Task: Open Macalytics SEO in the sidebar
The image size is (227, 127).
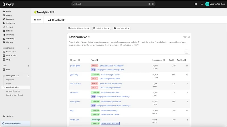Action: point(12,76)
